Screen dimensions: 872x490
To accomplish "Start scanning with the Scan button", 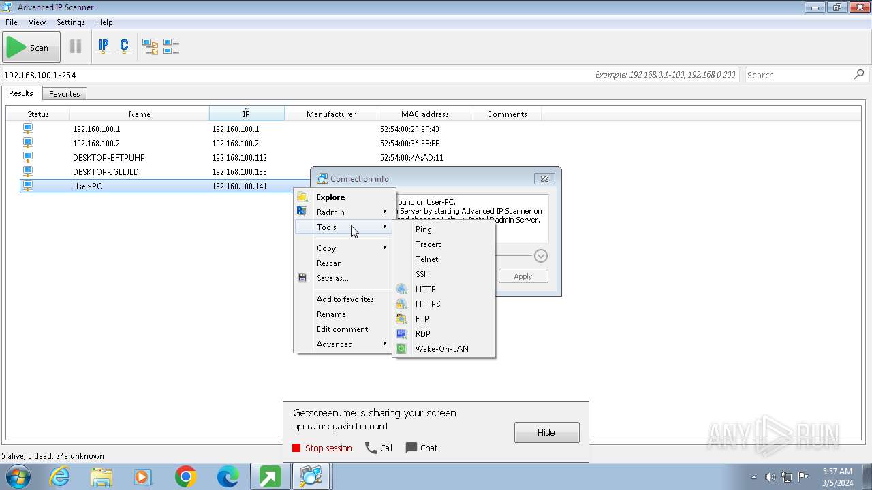I will coord(31,47).
